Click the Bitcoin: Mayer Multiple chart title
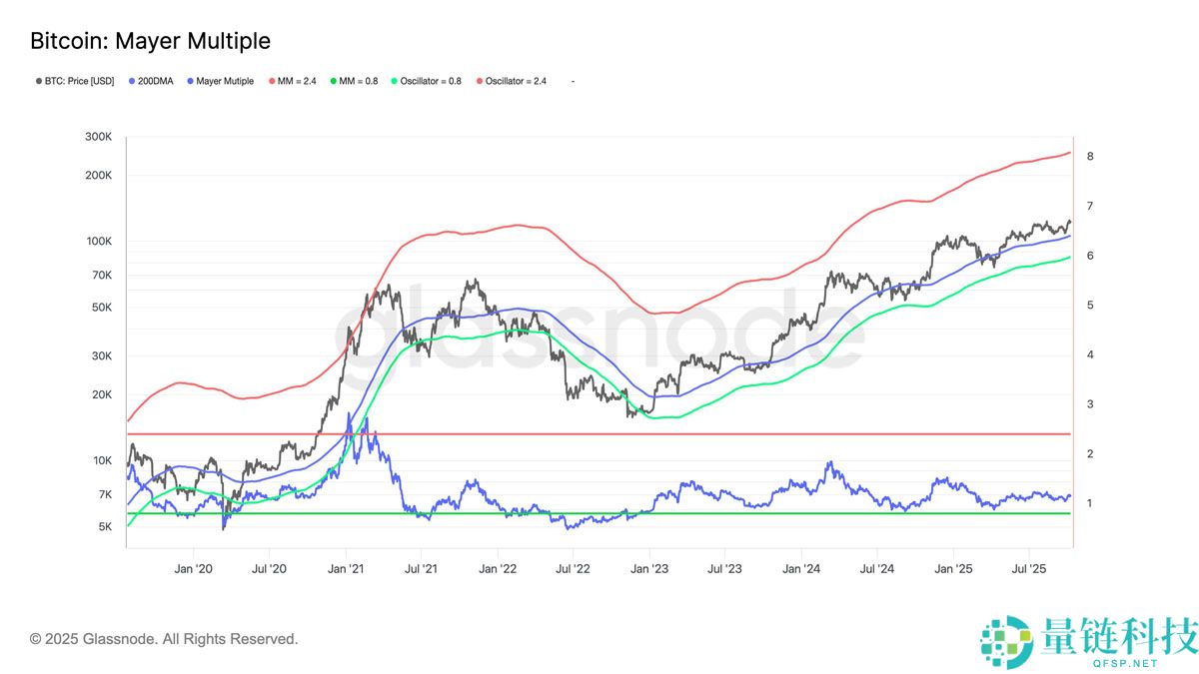1199x674 pixels. tap(150, 41)
